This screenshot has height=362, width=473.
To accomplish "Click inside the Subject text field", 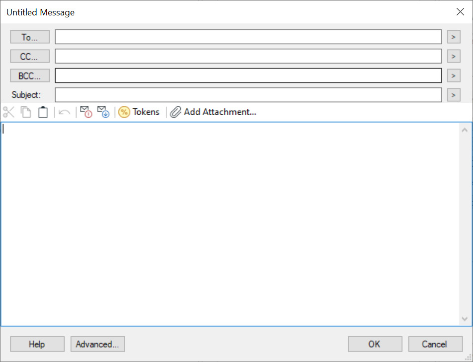I will point(248,95).
